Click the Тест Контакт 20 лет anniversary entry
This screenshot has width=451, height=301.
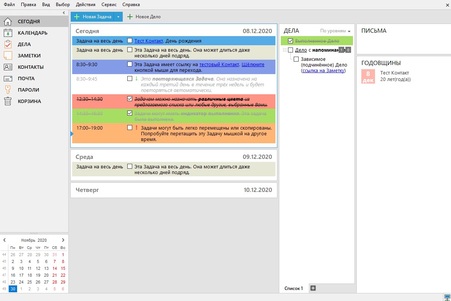395,76
